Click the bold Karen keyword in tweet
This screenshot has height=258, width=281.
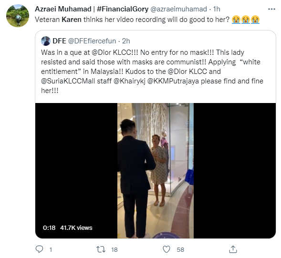point(72,20)
